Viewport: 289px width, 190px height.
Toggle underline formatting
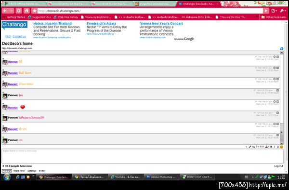(x=278, y=147)
